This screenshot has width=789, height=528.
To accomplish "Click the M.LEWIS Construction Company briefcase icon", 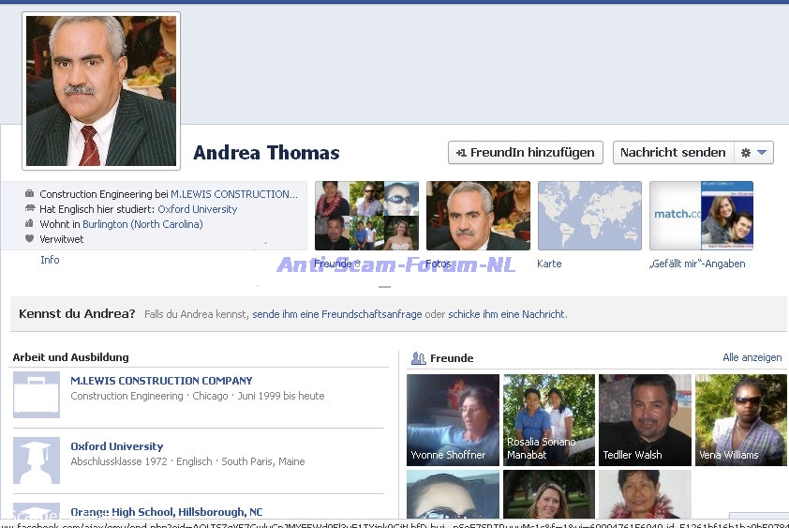I will click(x=37, y=395).
